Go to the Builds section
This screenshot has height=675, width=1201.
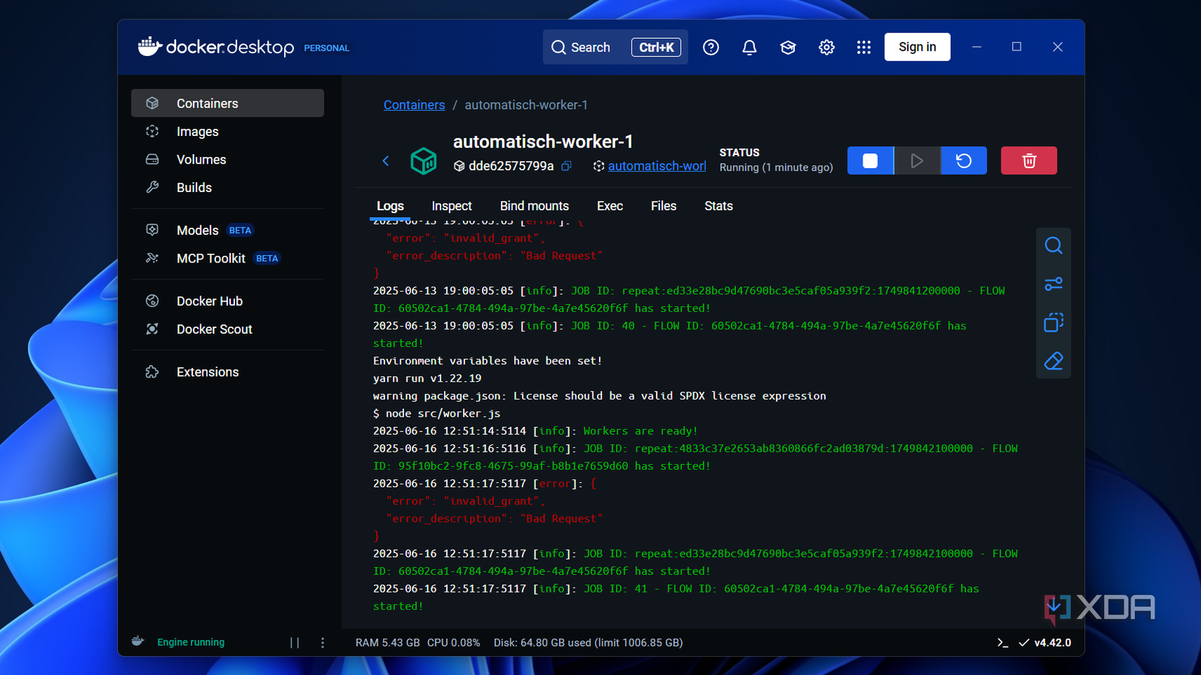[x=194, y=187]
